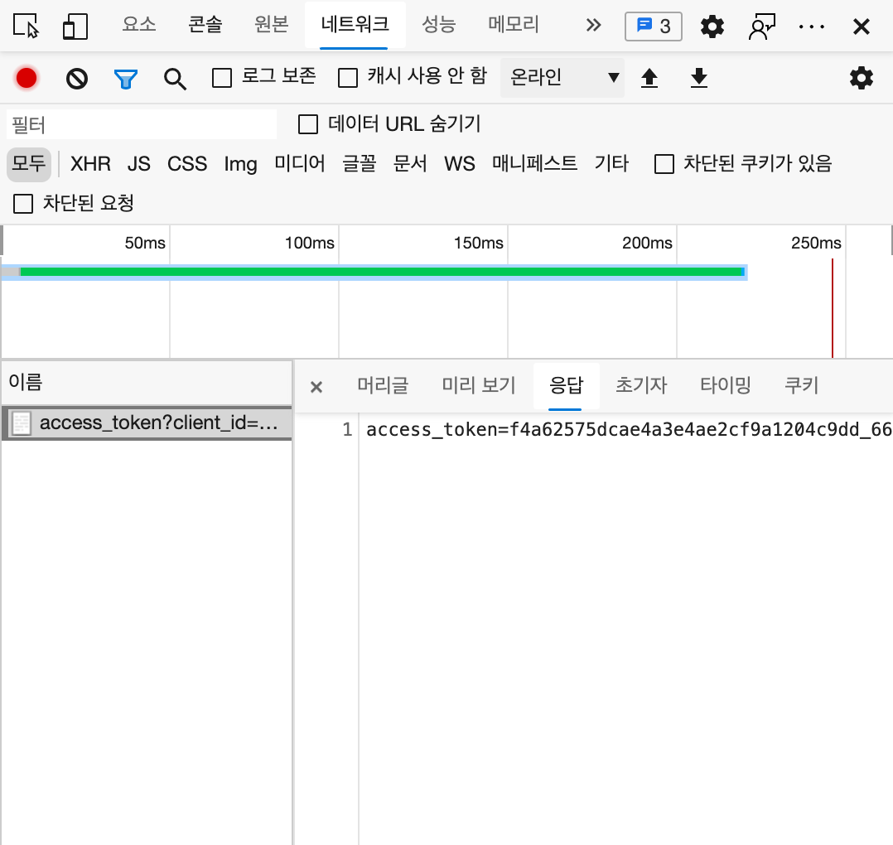The width and height of the screenshot is (893, 845).
Task: Toggle the filter funnel icon
Action: point(126,79)
